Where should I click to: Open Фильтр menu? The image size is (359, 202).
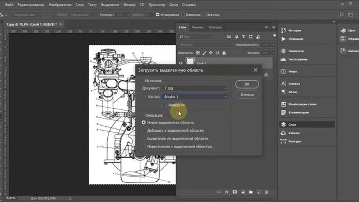coord(130,4)
